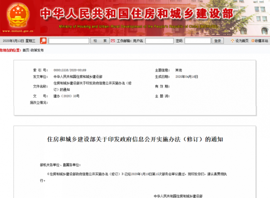
Task: Open the 收藏本站 link
Action: tap(262, 41)
